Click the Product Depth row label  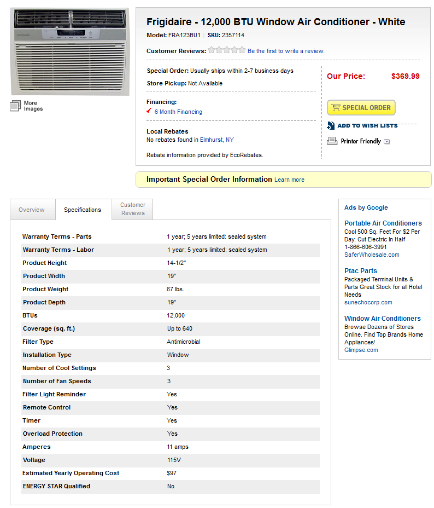click(44, 302)
